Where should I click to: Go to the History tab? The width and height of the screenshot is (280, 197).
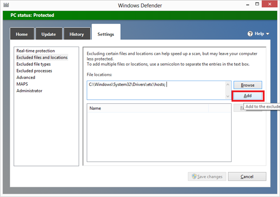click(76, 34)
